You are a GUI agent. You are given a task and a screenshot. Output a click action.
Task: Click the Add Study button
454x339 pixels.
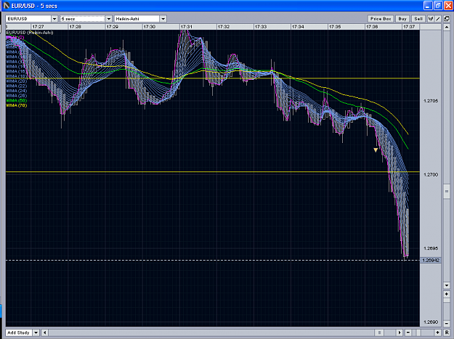pos(19,332)
